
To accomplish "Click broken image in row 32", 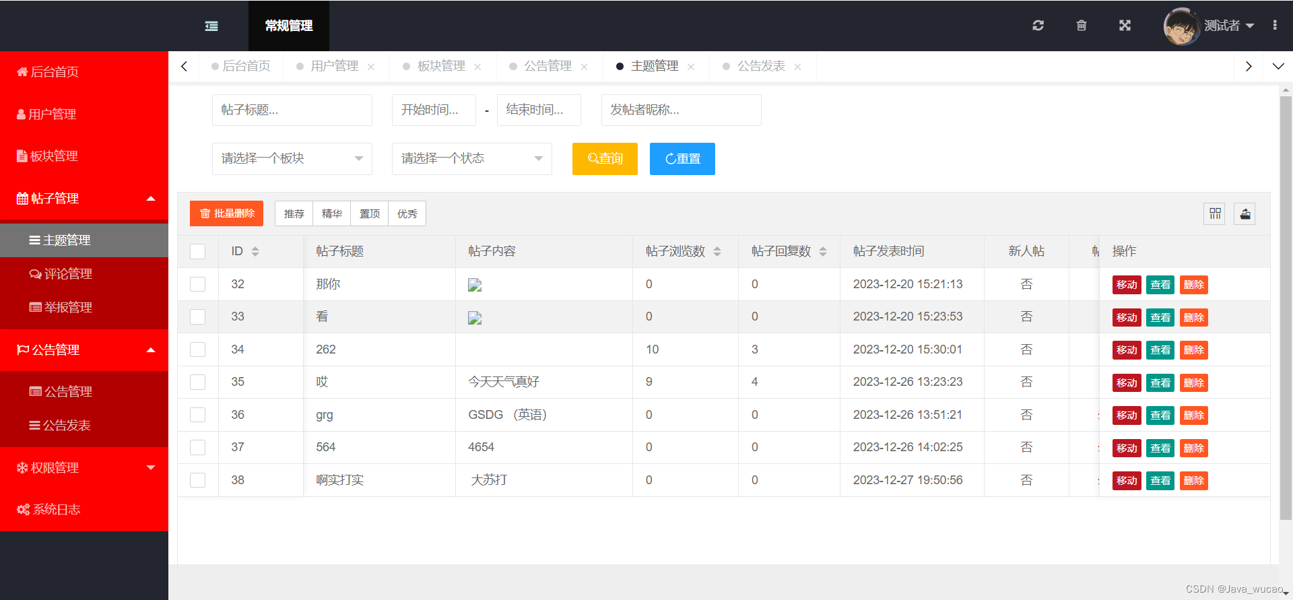I will [x=475, y=285].
